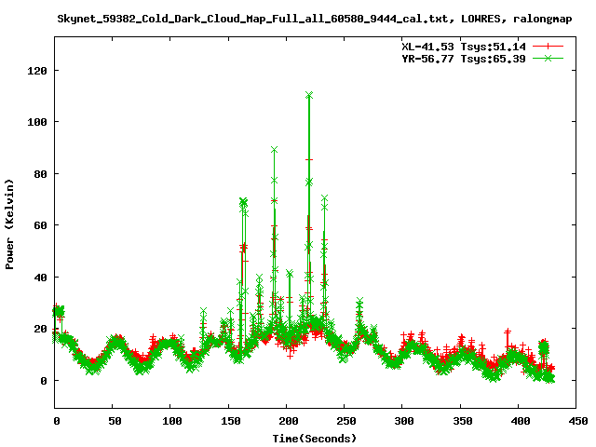Click the x-axis tick label 50
The height and width of the screenshot is (447, 596).
coord(115,421)
